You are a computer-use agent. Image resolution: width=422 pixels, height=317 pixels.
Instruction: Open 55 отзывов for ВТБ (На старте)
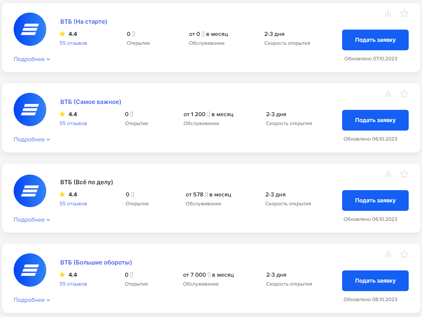(73, 43)
